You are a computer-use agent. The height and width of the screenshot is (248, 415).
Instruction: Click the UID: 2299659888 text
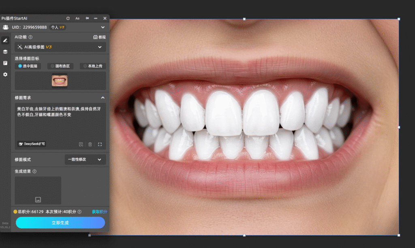[x=29, y=27]
